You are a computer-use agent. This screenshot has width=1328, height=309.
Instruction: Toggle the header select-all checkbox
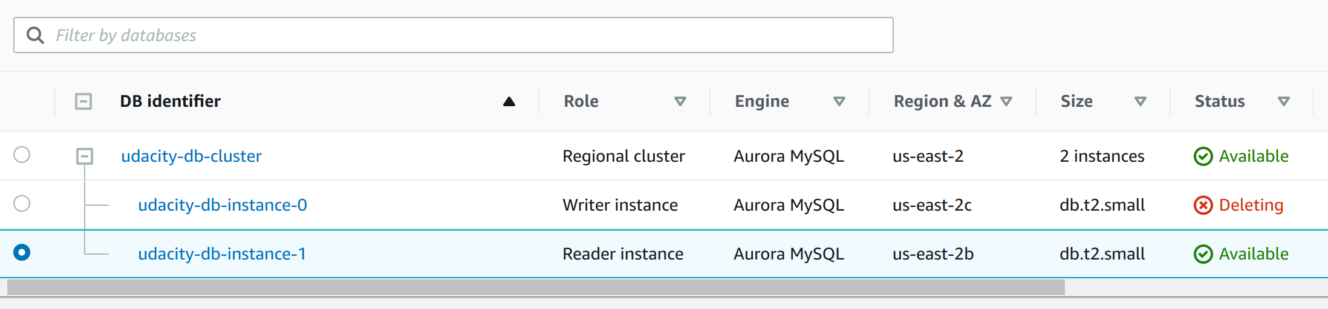click(x=83, y=101)
